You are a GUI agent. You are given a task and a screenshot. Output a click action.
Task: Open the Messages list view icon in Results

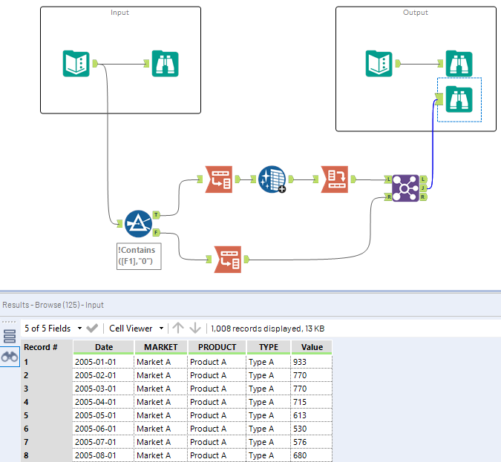(x=10, y=336)
